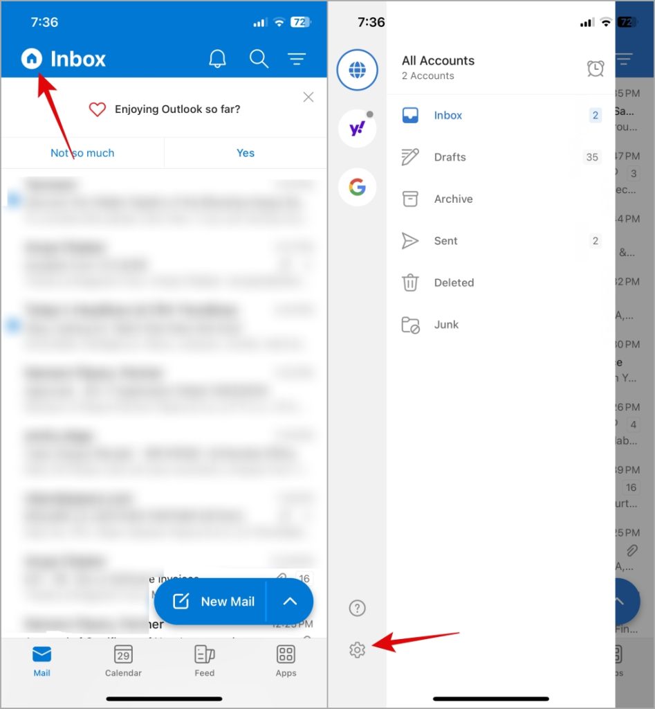Switch to the Apps tab
This screenshot has width=655, height=709.
pyautogui.click(x=286, y=661)
